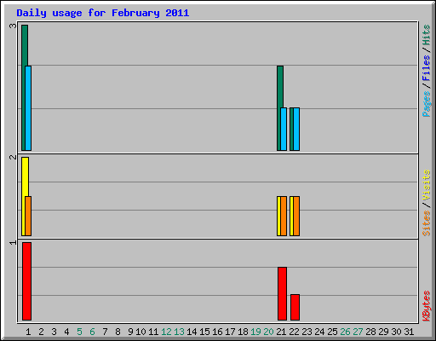436x341 pixels.
Task: Click day label '14' on the x-axis
Action: [x=192, y=332]
